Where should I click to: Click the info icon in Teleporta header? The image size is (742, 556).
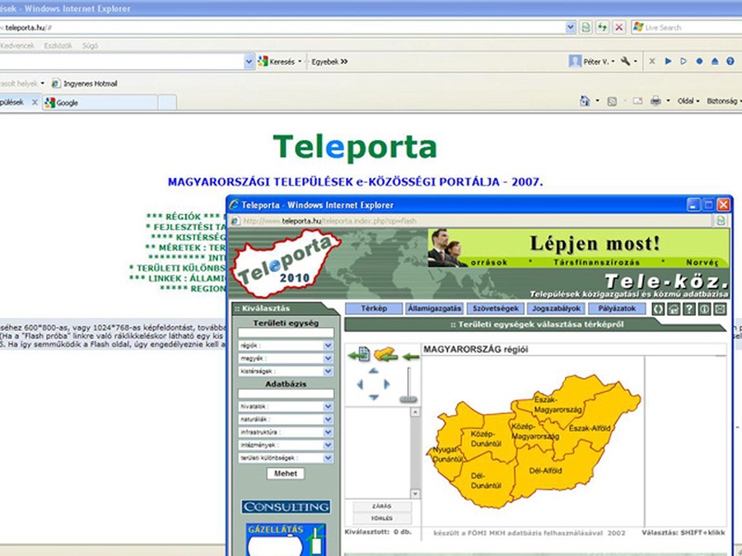point(705,309)
